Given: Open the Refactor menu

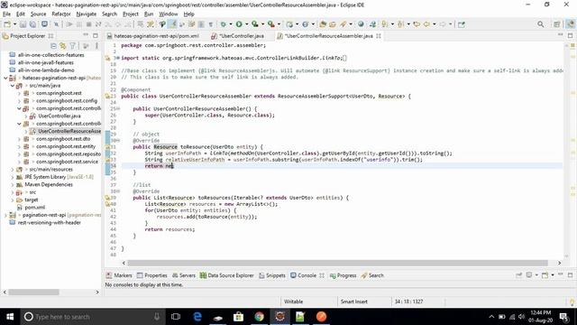Looking at the screenshot, I should coord(61,14).
